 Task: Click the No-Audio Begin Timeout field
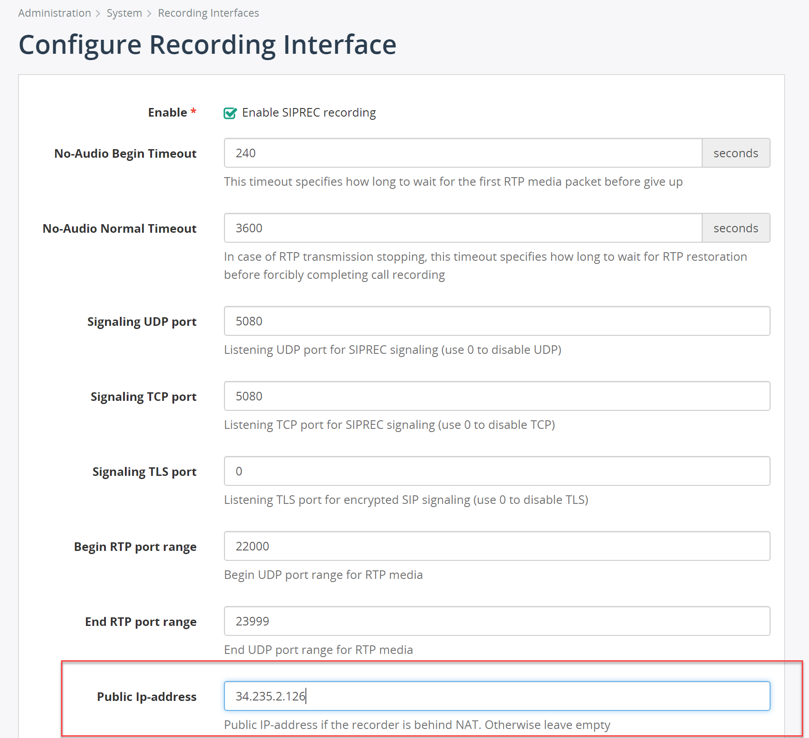(463, 153)
